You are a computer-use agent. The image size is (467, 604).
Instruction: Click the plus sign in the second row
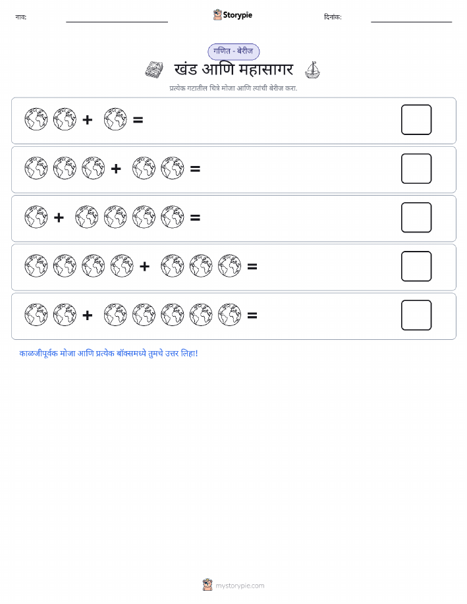pyautogui.click(x=116, y=169)
